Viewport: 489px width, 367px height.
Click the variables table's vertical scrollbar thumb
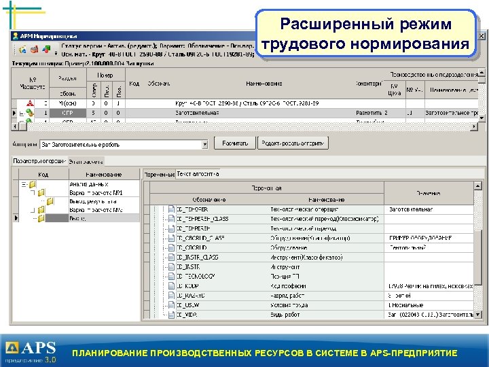pyautogui.click(x=477, y=257)
